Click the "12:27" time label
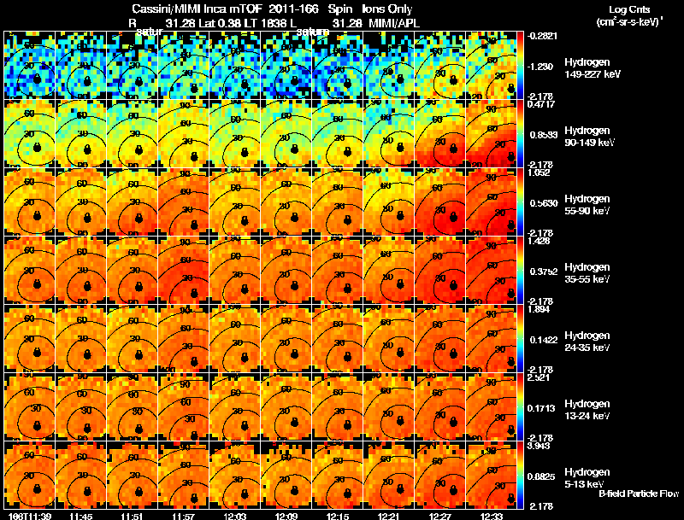Screen dimensions: 684x520 tap(440, 516)
